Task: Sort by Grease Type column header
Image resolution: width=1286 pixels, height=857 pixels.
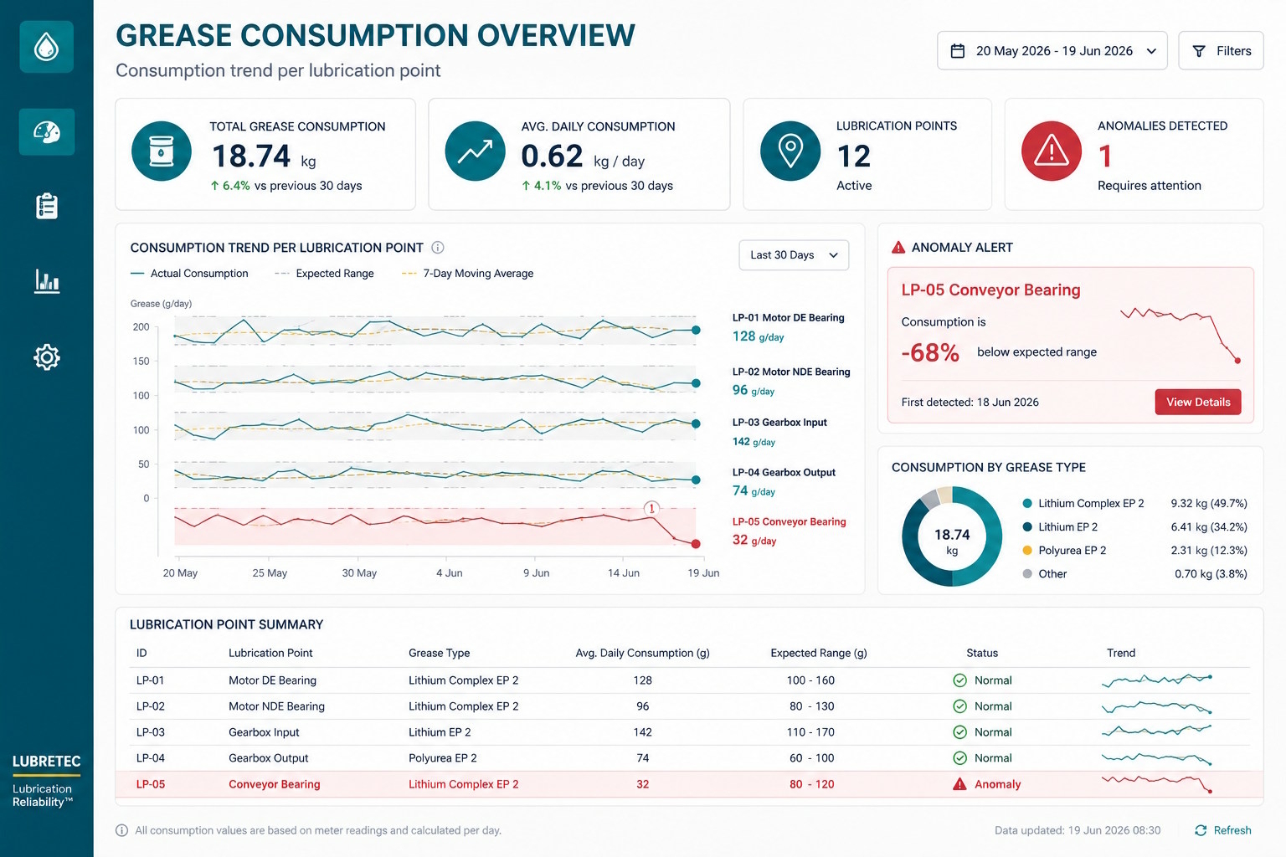Action: pyautogui.click(x=439, y=653)
